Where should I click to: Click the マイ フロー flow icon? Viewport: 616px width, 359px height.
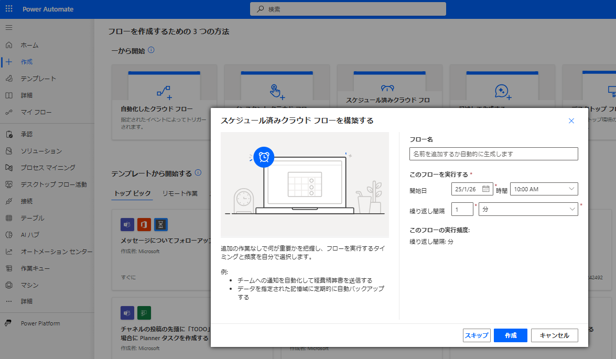9,112
